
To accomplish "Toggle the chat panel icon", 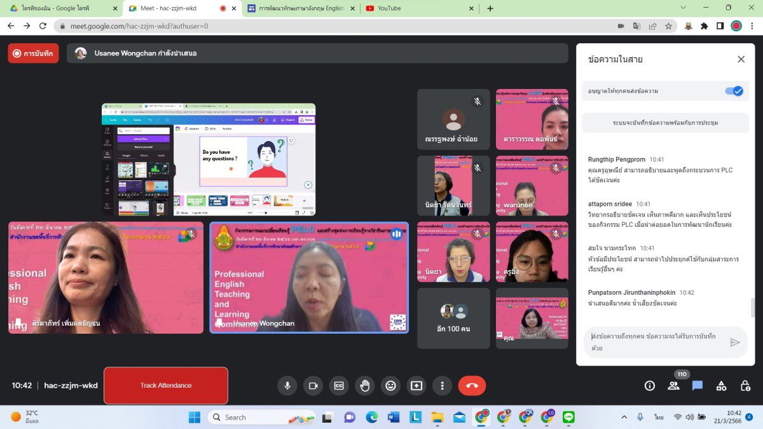I will pyautogui.click(x=697, y=385).
